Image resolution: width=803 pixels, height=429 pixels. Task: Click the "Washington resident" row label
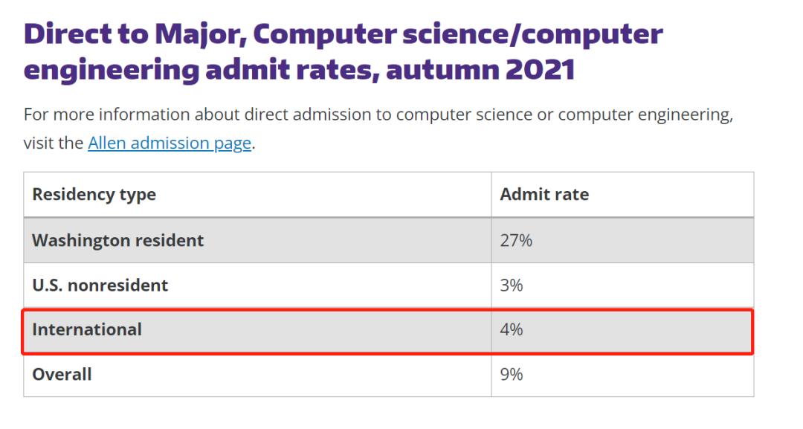click(x=117, y=240)
